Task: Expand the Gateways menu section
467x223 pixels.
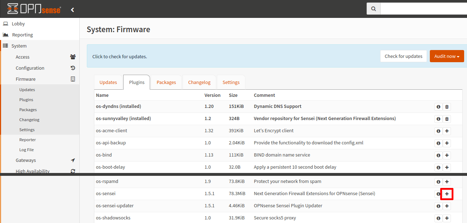Action: [26, 160]
